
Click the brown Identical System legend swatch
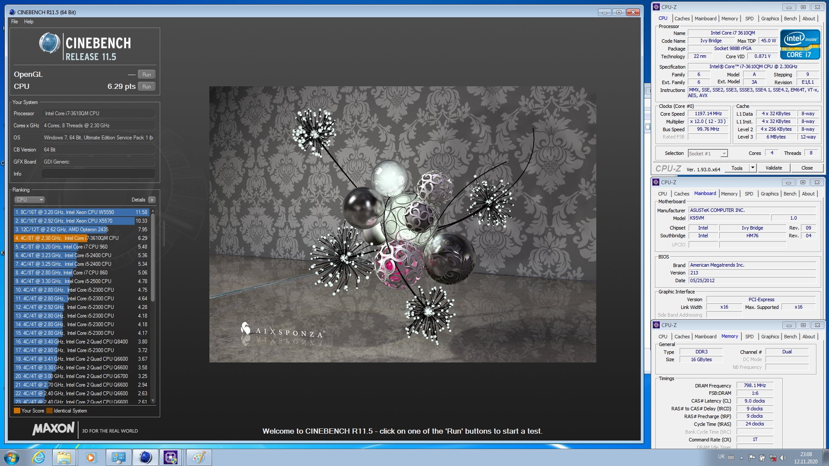click(49, 411)
